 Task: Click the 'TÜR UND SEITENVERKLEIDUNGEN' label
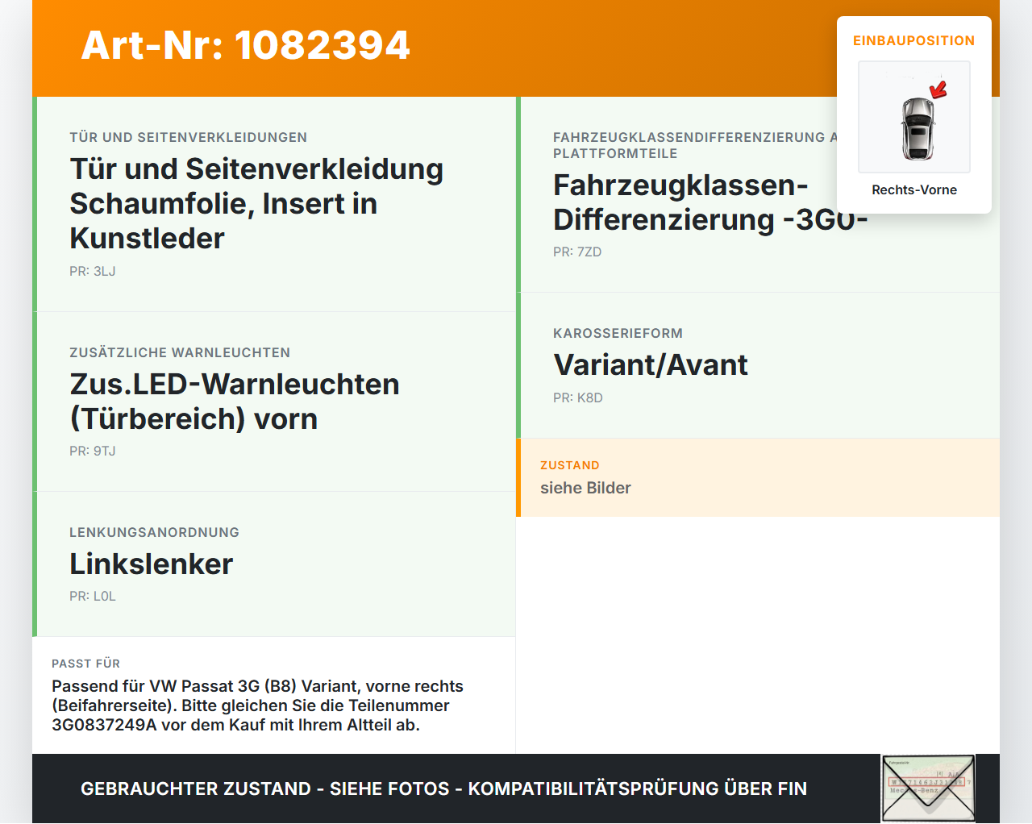click(x=188, y=137)
